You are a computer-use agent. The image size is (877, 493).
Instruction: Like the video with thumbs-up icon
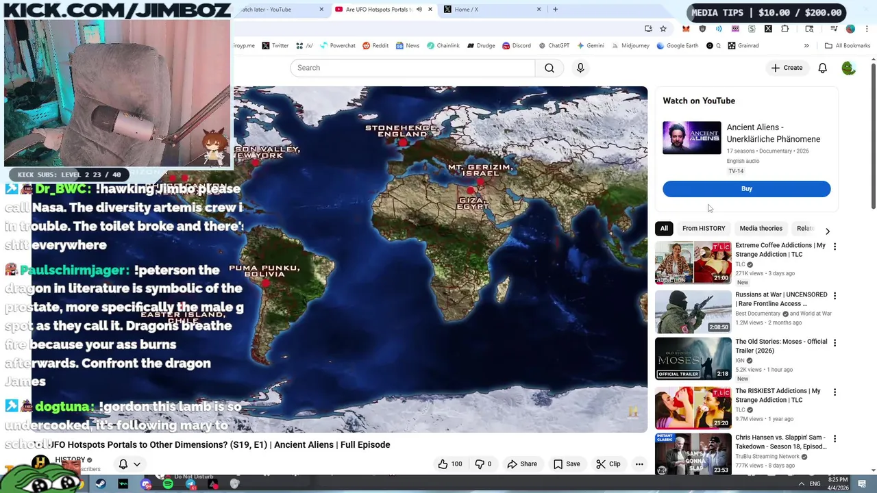coord(449,464)
